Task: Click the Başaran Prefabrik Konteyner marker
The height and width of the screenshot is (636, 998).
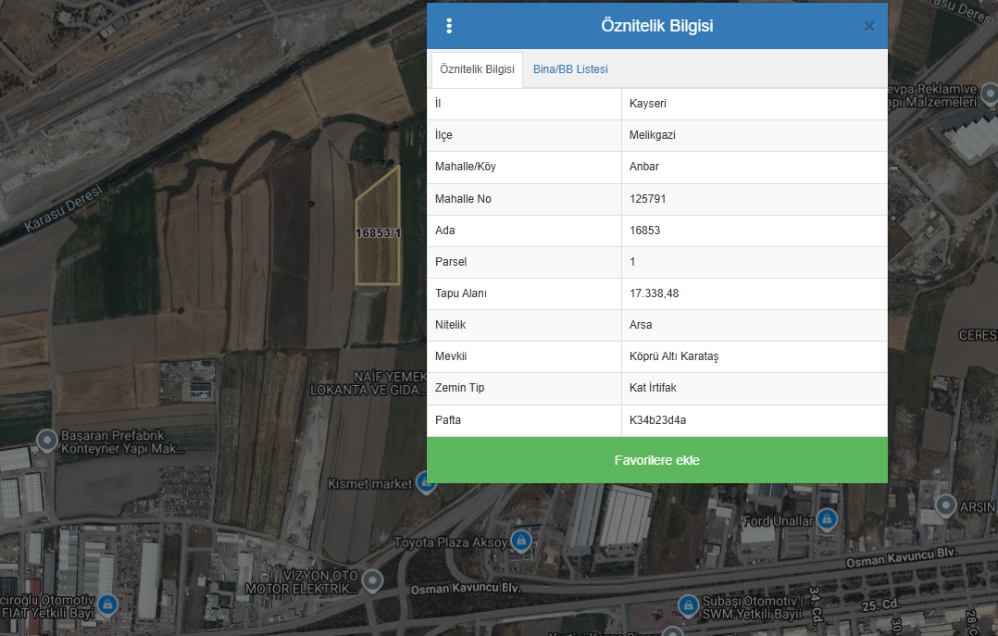Action: (x=44, y=441)
